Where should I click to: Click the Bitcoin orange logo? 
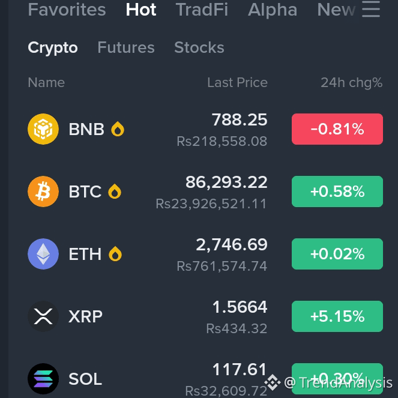click(43, 191)
